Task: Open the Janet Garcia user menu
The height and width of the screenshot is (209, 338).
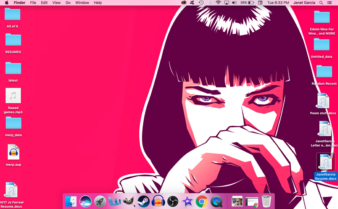Action: coord(304,3)
